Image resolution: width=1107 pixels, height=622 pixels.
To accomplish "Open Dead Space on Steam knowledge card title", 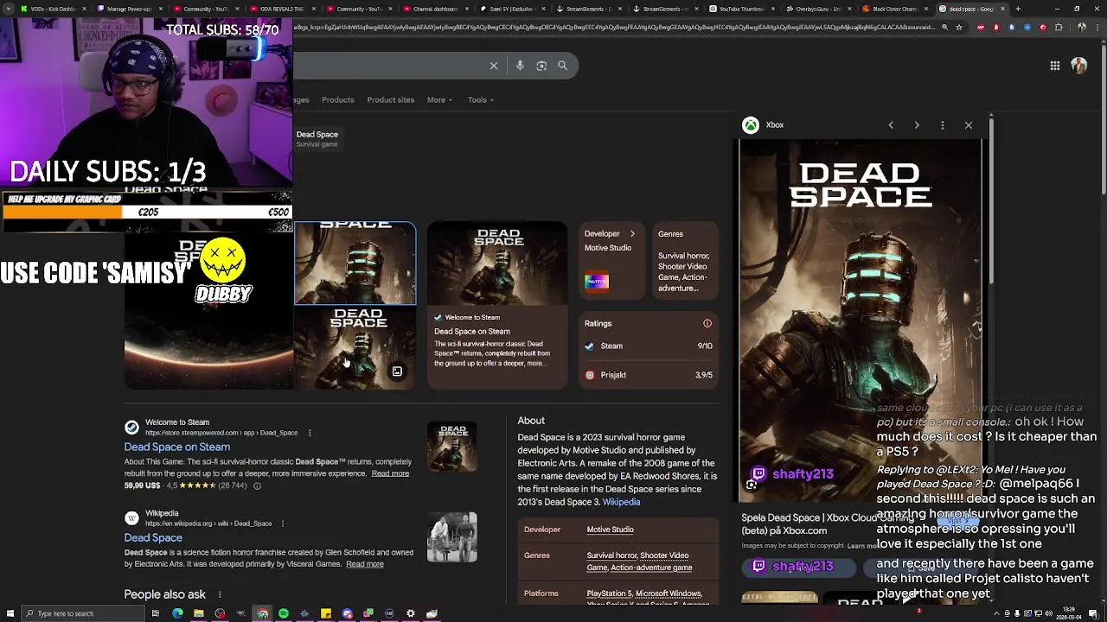I will pyautogui.click(x=472, y=331).
